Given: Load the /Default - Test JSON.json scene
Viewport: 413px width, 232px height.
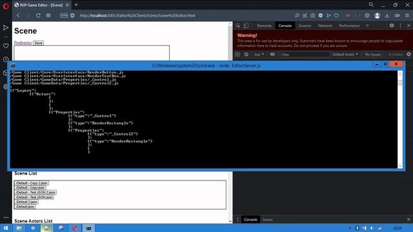Looking at the screenshot, I should click(x=34, y=197).
